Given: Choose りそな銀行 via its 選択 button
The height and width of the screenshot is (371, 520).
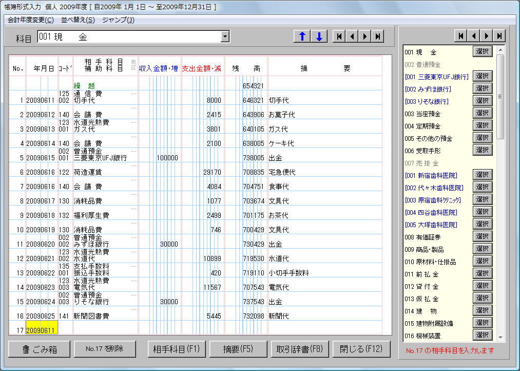Looking at the screenshot, I should (x=483, y=101).
